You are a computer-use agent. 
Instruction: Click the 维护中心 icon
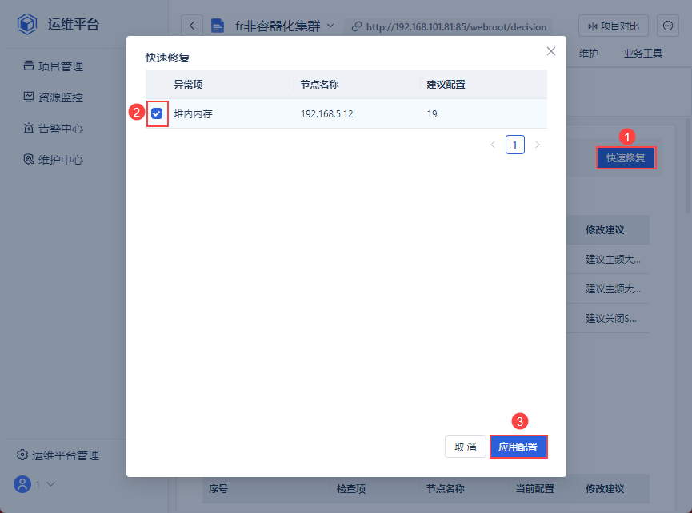(x=29, y=159)
